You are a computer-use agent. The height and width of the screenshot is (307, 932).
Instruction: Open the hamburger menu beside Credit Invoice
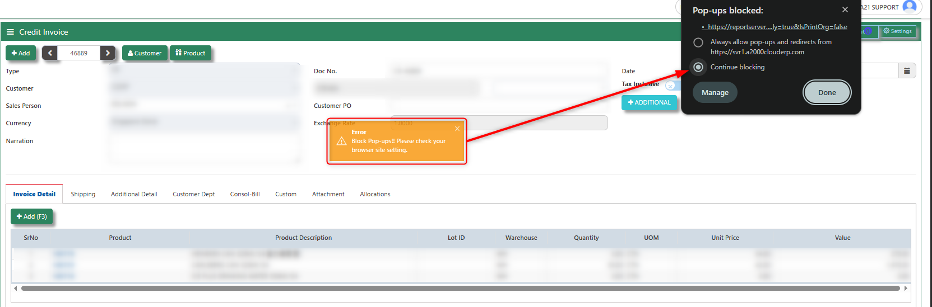pos(10,32)
